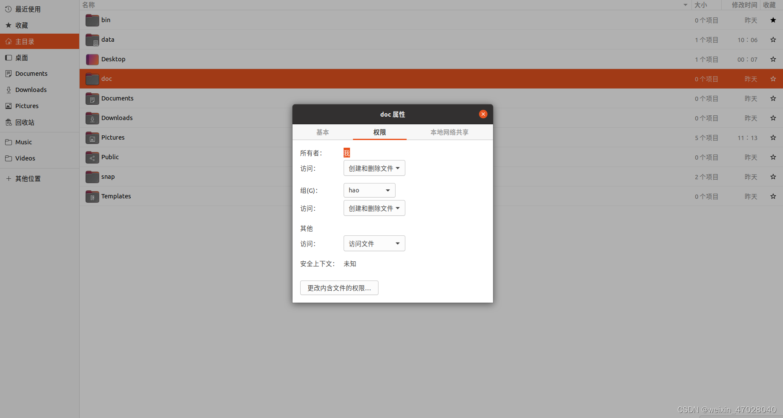Click Templates size text 0 个项目

point(707,197)
